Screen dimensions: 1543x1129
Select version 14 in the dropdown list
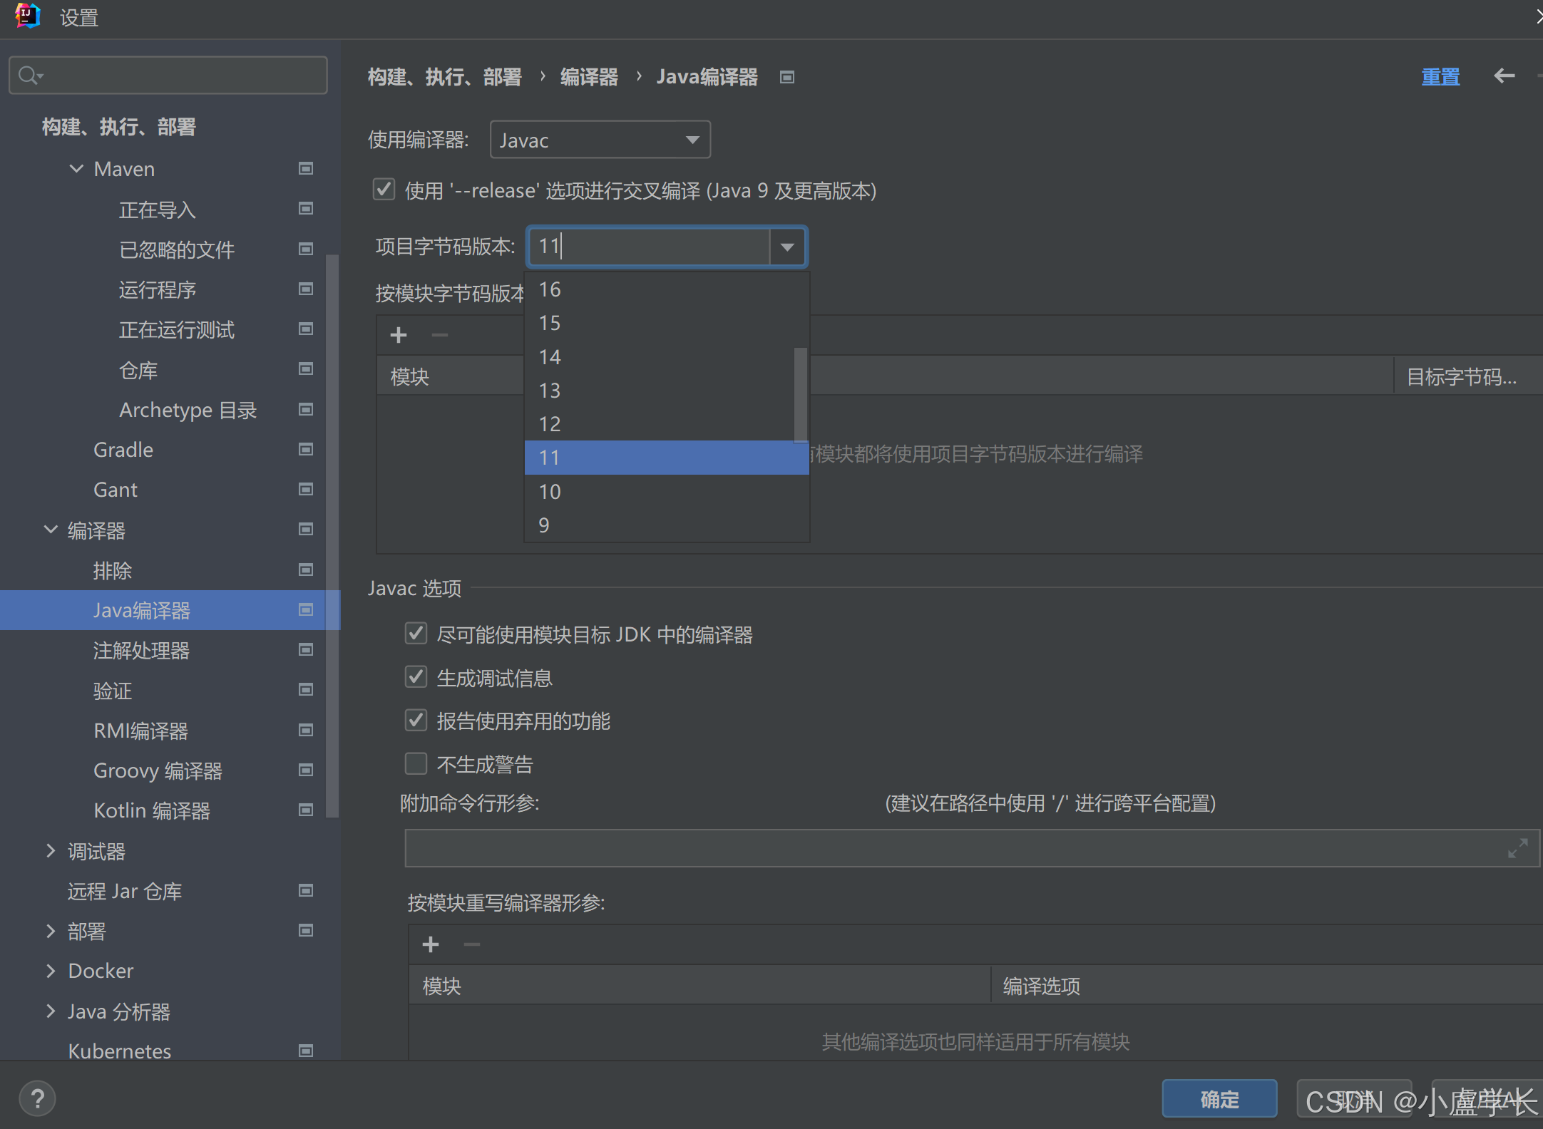point(550,357)
